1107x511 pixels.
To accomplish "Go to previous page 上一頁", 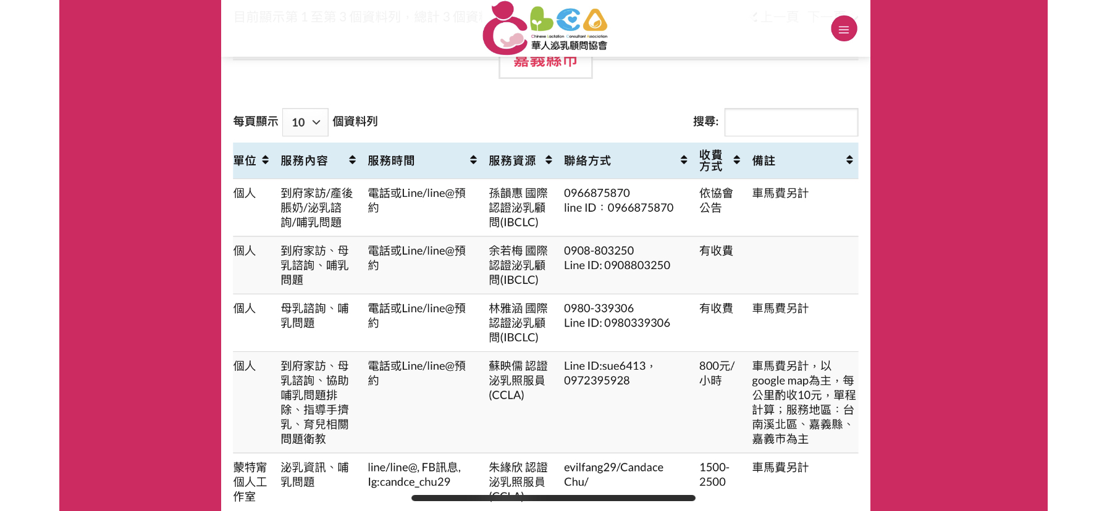I will 776,17.
